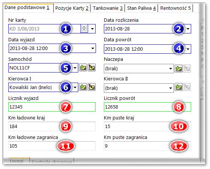Edit selected vehicle NOL11CF icon

pyautogui.click(x=92, y=68)
